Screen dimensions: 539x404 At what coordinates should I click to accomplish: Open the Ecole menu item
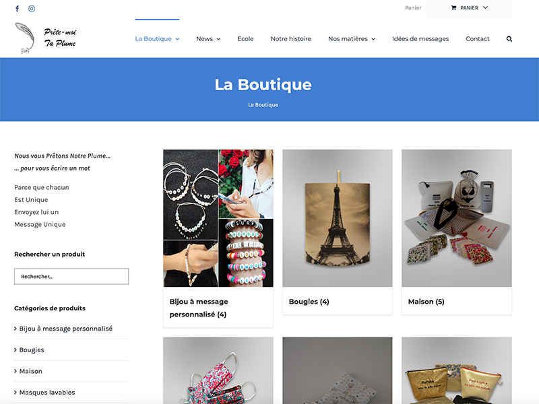tap(245, 39)
